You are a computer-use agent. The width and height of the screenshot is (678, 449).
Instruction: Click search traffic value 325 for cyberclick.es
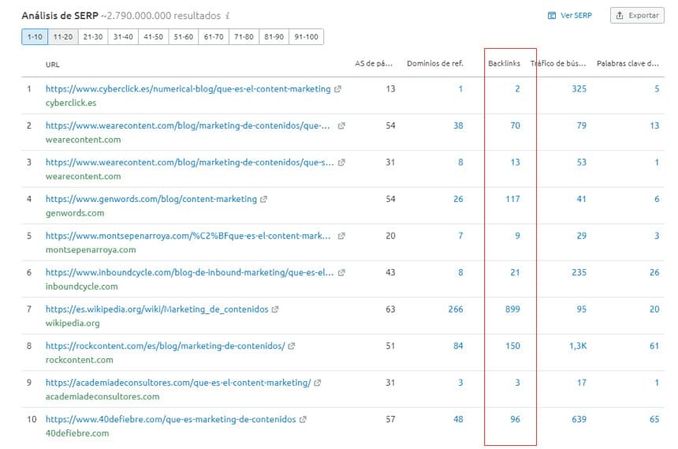(579, 88)
